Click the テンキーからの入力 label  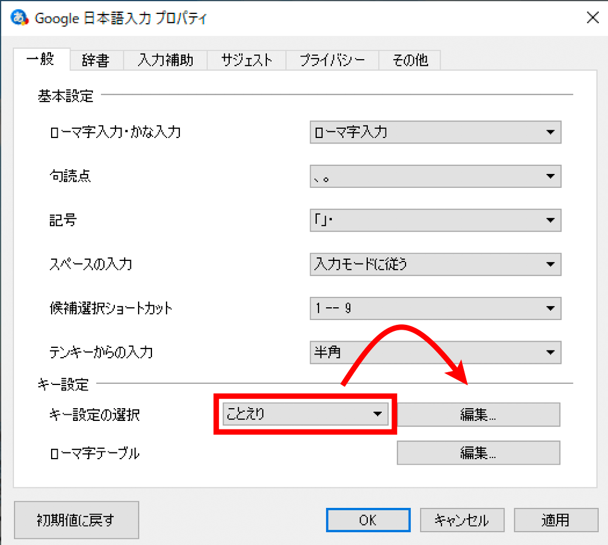[x=101, y=352]
